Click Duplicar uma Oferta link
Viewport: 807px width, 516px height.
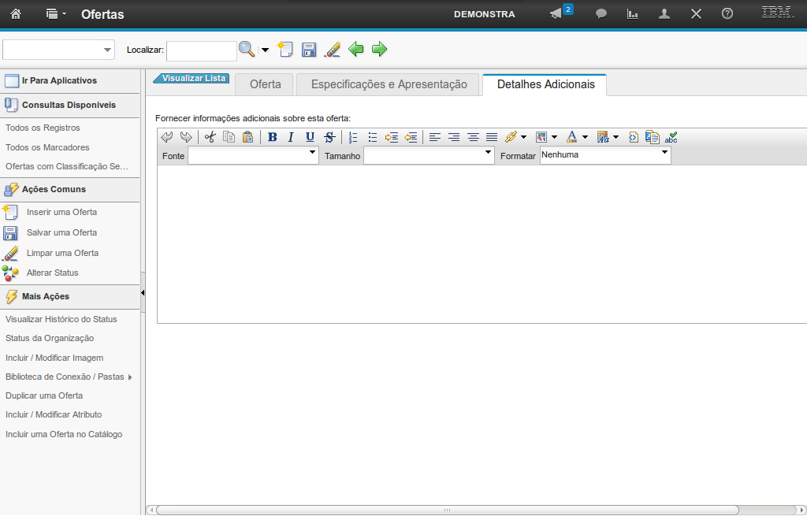pos(44,395)
